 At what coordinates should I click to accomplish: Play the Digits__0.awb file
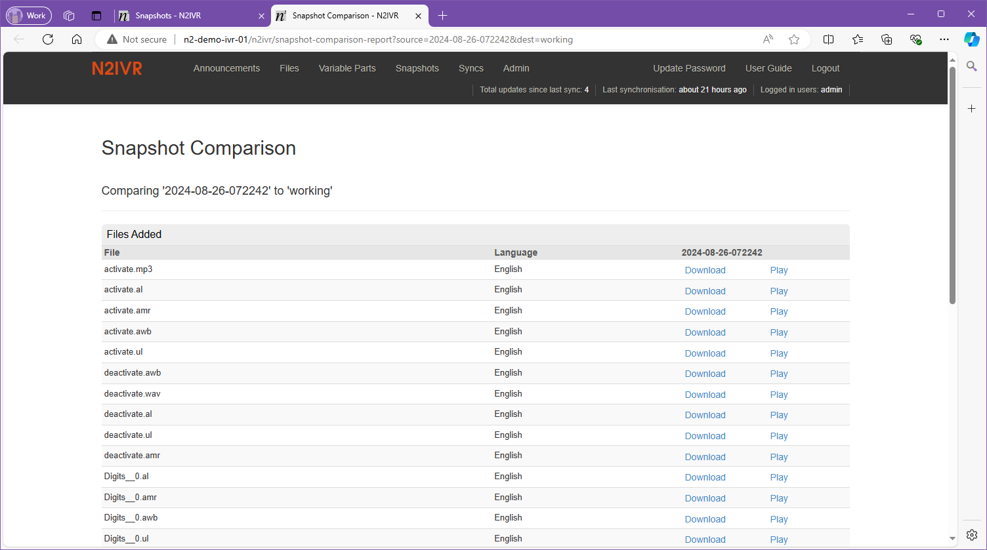pyautogui.click(x=779, y=519)
